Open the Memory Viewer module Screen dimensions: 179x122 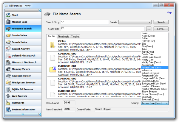pyautogui.click(x=8, y=69)
